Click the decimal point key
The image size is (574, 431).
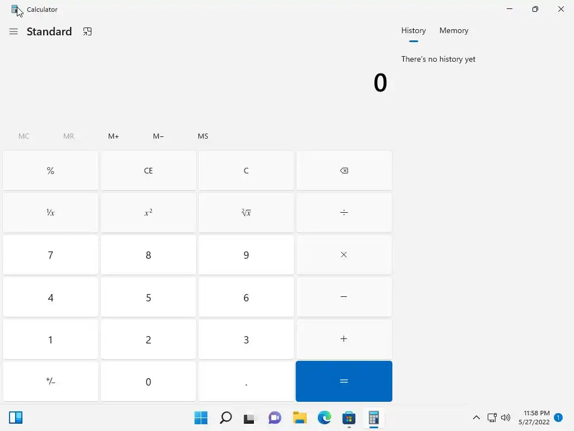coord(246,382)
